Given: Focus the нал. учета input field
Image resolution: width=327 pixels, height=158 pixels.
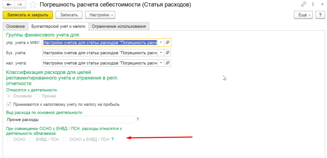Looking at the screenshot, I should coord(100,62).
